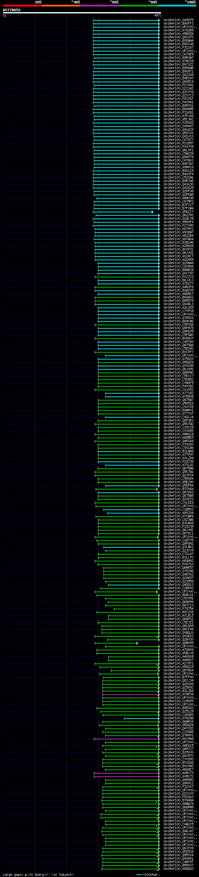The width and height of the screenshot is (199, 877).
Task: Select hit label UniRef100_C1HCX9
Action: [178, 427]
